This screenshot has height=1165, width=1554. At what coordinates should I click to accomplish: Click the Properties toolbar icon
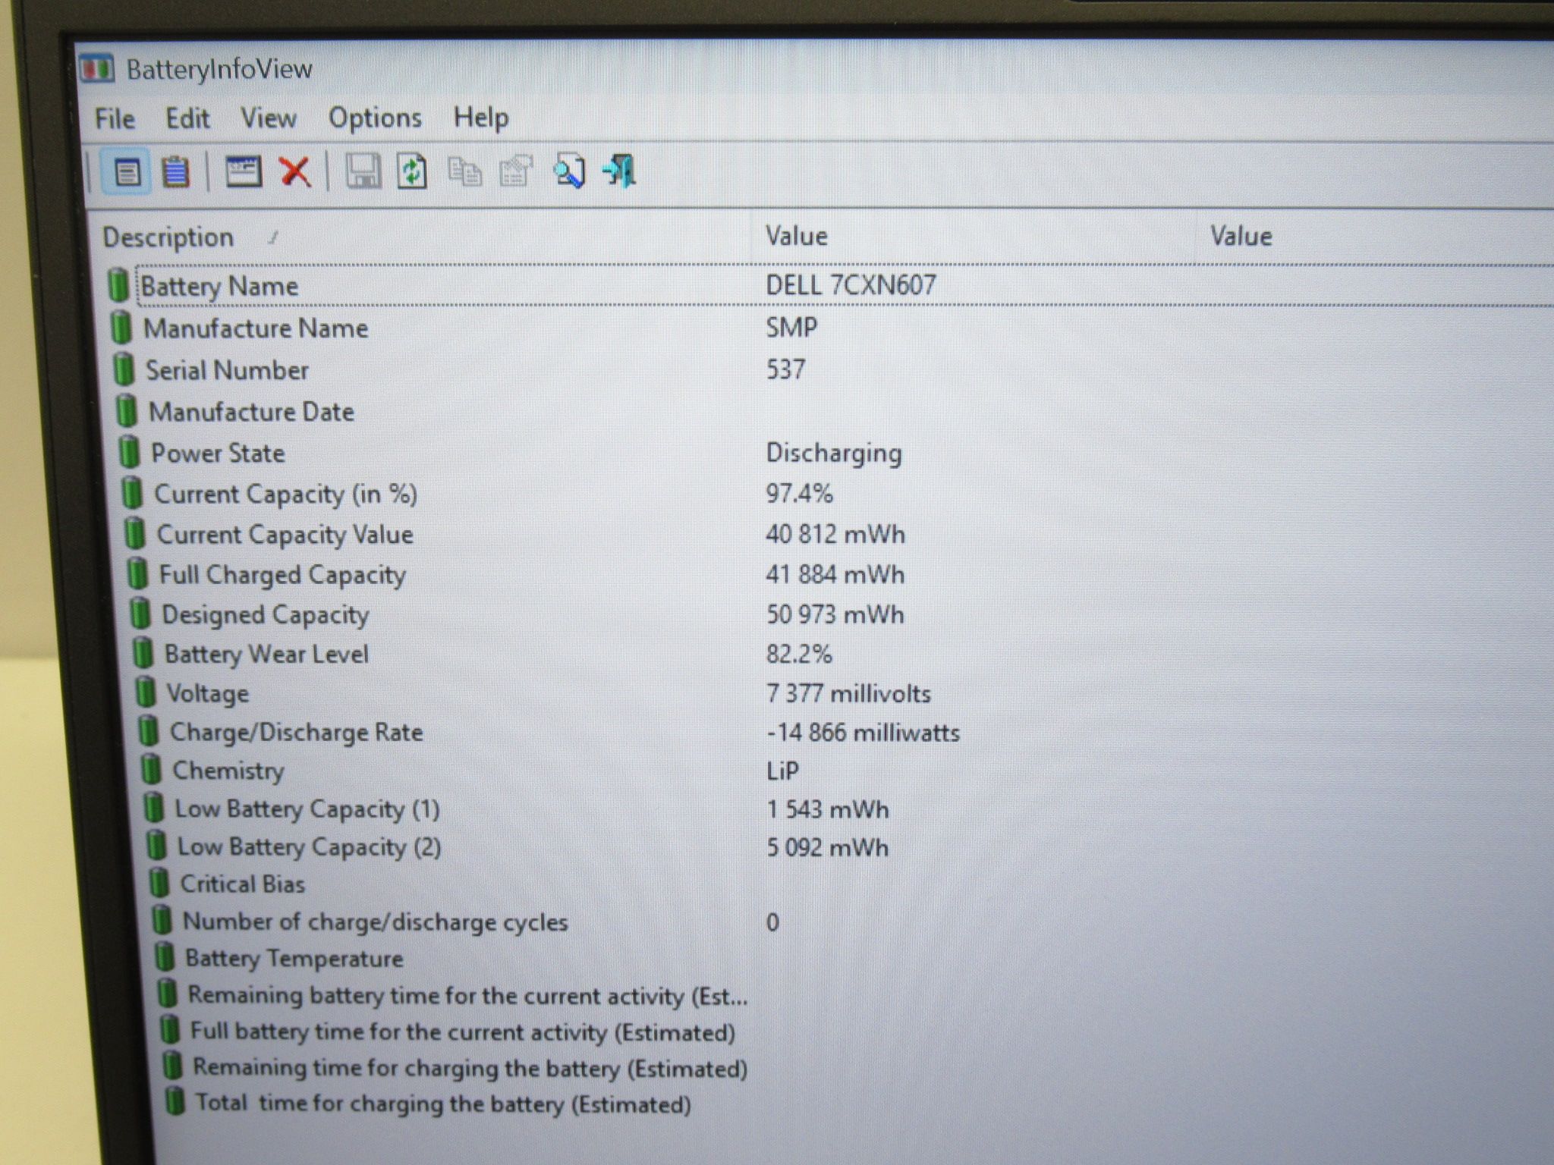point(516,171)
